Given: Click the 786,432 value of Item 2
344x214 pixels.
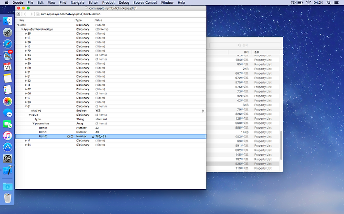Looking at the screenshot, I should [x=101, y=136].
